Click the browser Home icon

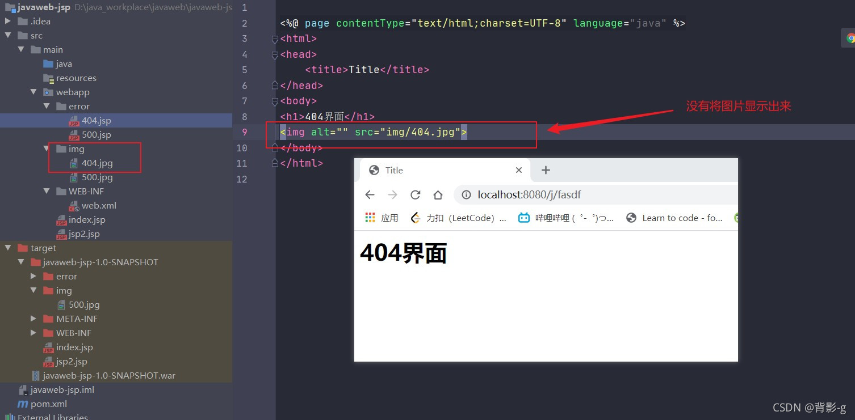click(x=438, y=195)
